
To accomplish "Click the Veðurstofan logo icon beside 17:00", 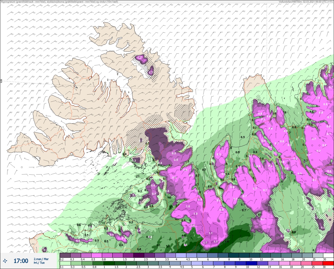I will [x=5, y=261].
